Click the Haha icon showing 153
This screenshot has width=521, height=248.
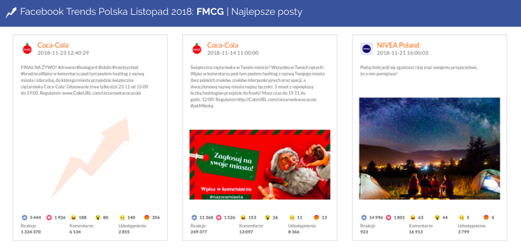click(x=244, y=218)
